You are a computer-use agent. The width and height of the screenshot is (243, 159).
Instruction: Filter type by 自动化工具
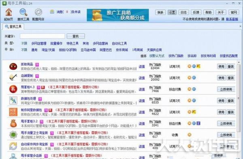pos(119,43)
